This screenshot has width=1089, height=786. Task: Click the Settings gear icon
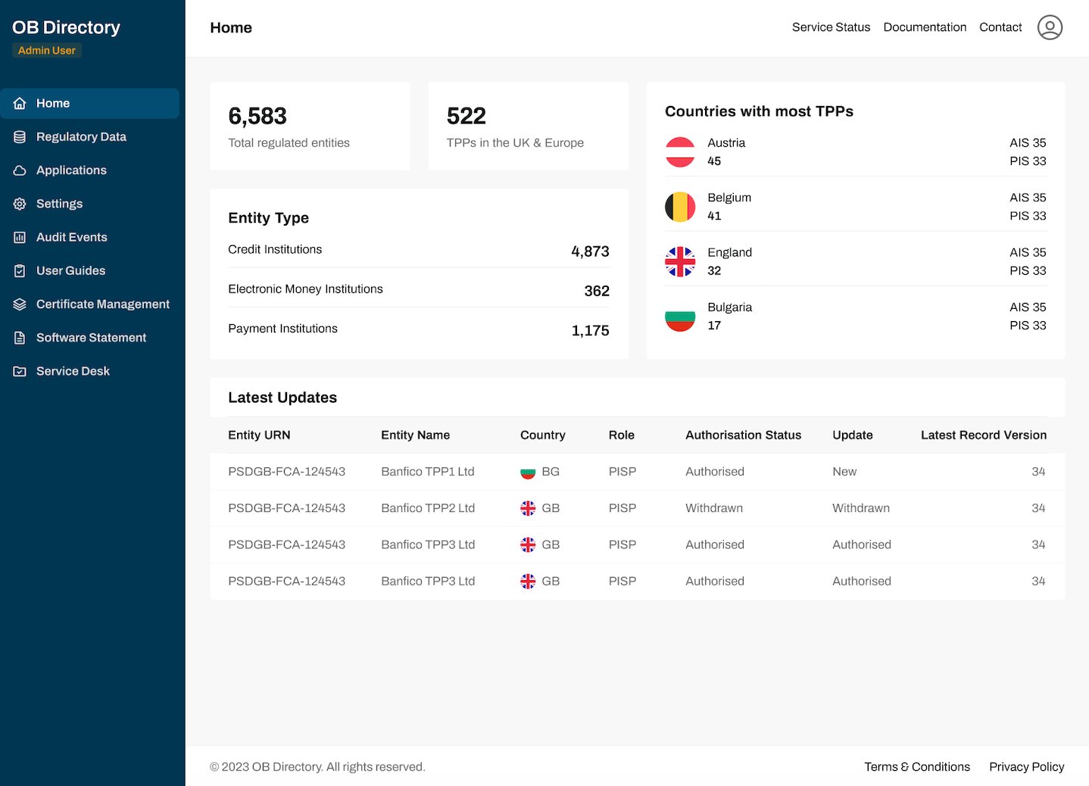click(x=20, y=204)
